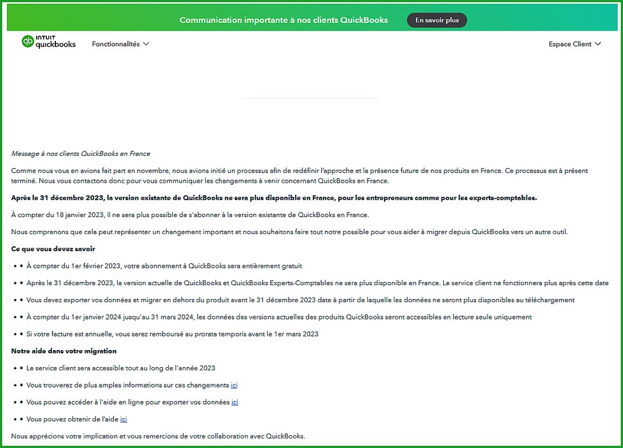Click the bold sentence starting 'Après le 31 décembre 2023'
Screen dimensions: 623x448
[x=273, y=197]
